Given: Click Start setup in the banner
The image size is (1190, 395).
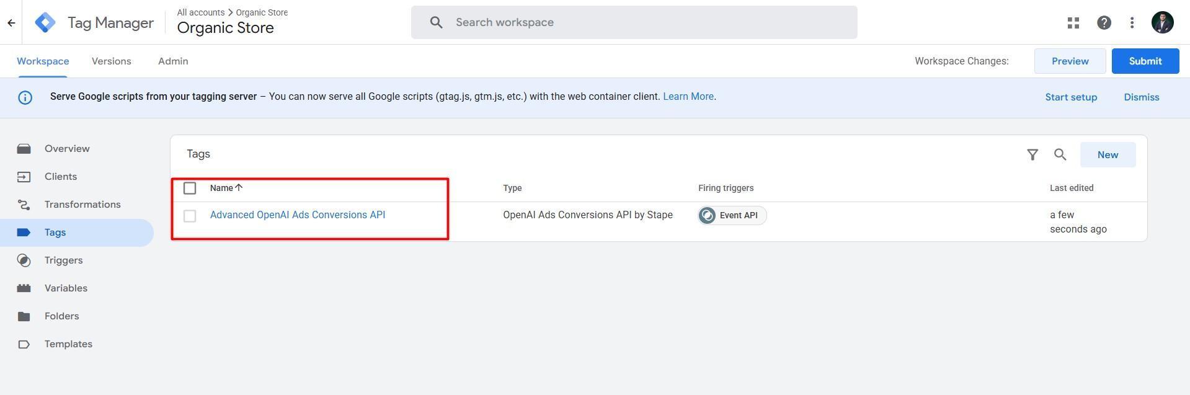Looking at the screenshot, I should point(1071,97).
